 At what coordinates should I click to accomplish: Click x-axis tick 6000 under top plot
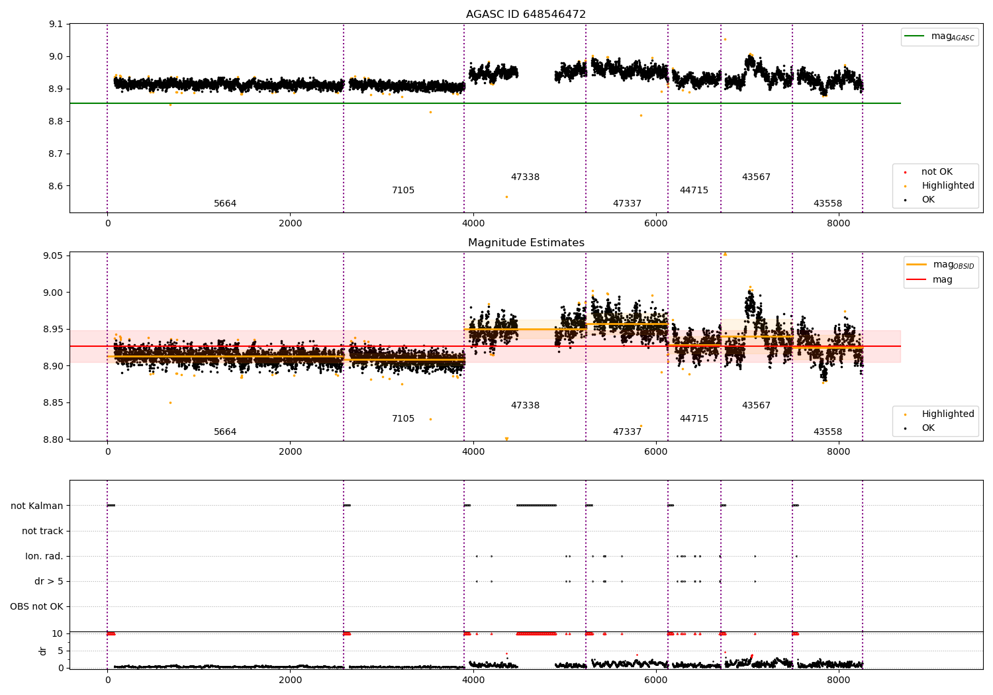click(655, 223)
